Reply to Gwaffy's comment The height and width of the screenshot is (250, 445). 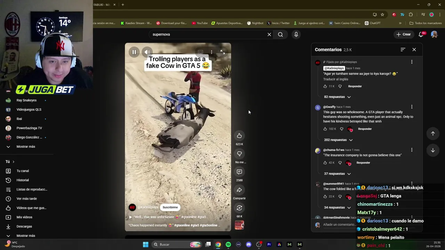point(365,129)
